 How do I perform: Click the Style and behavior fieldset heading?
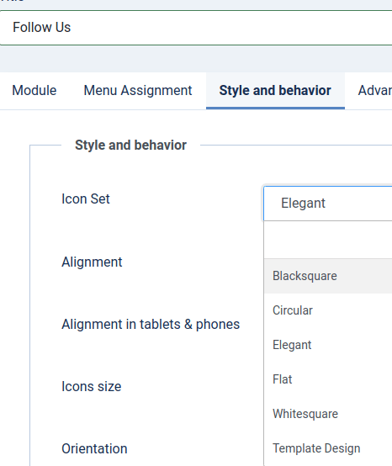pos(130,146)
